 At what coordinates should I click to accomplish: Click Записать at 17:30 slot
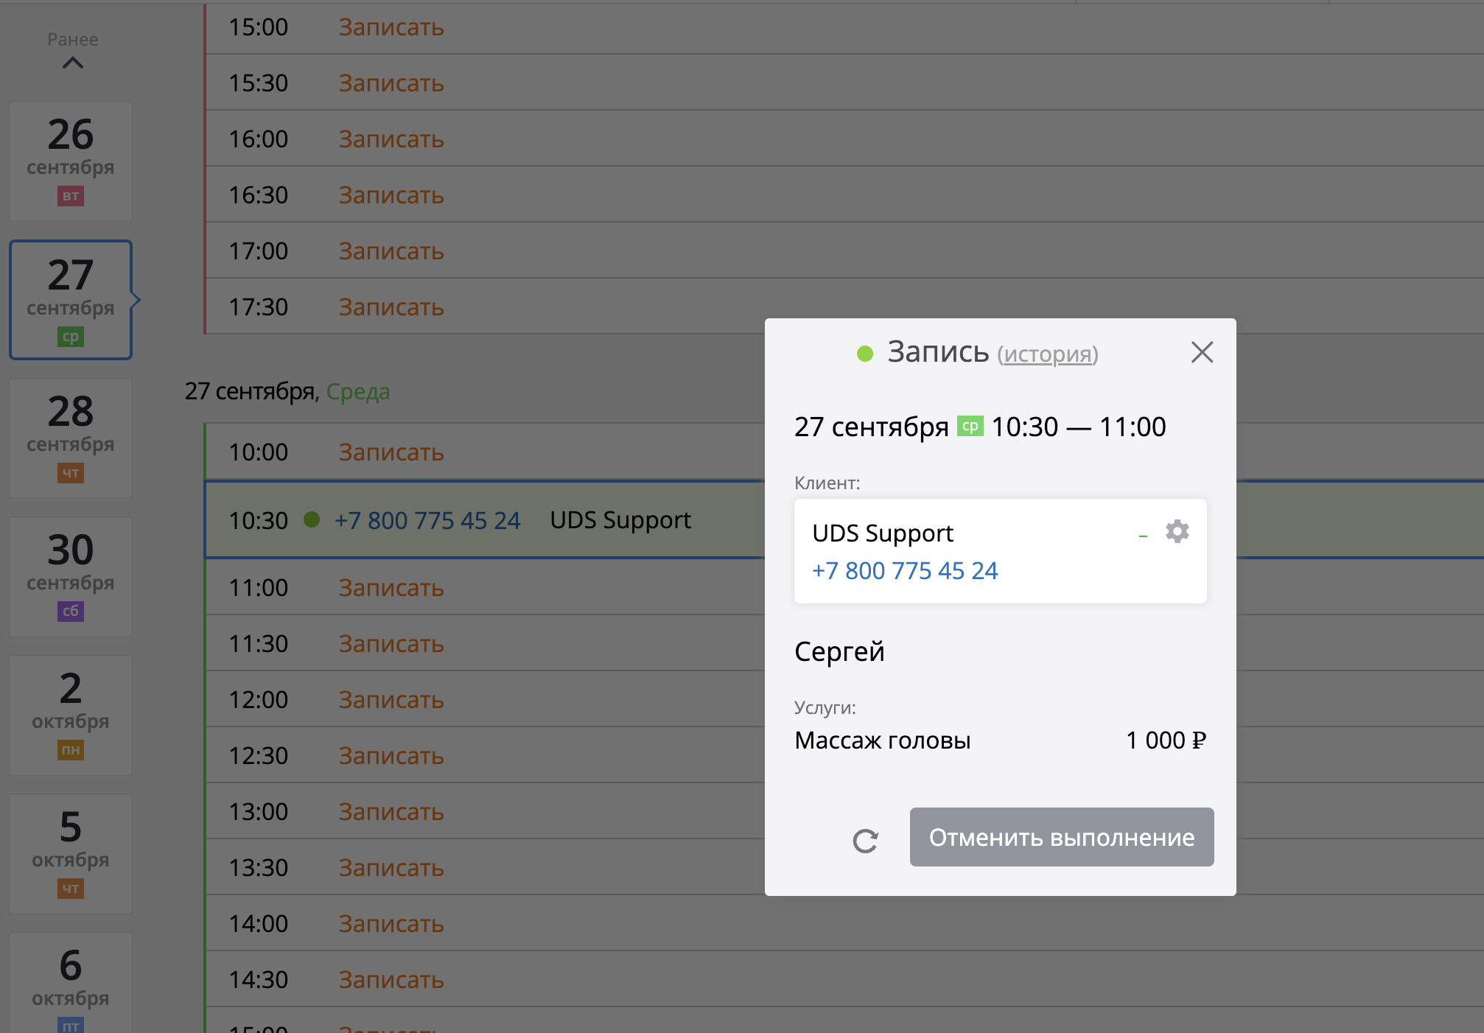pyautogui.click(x=391, y=307)
